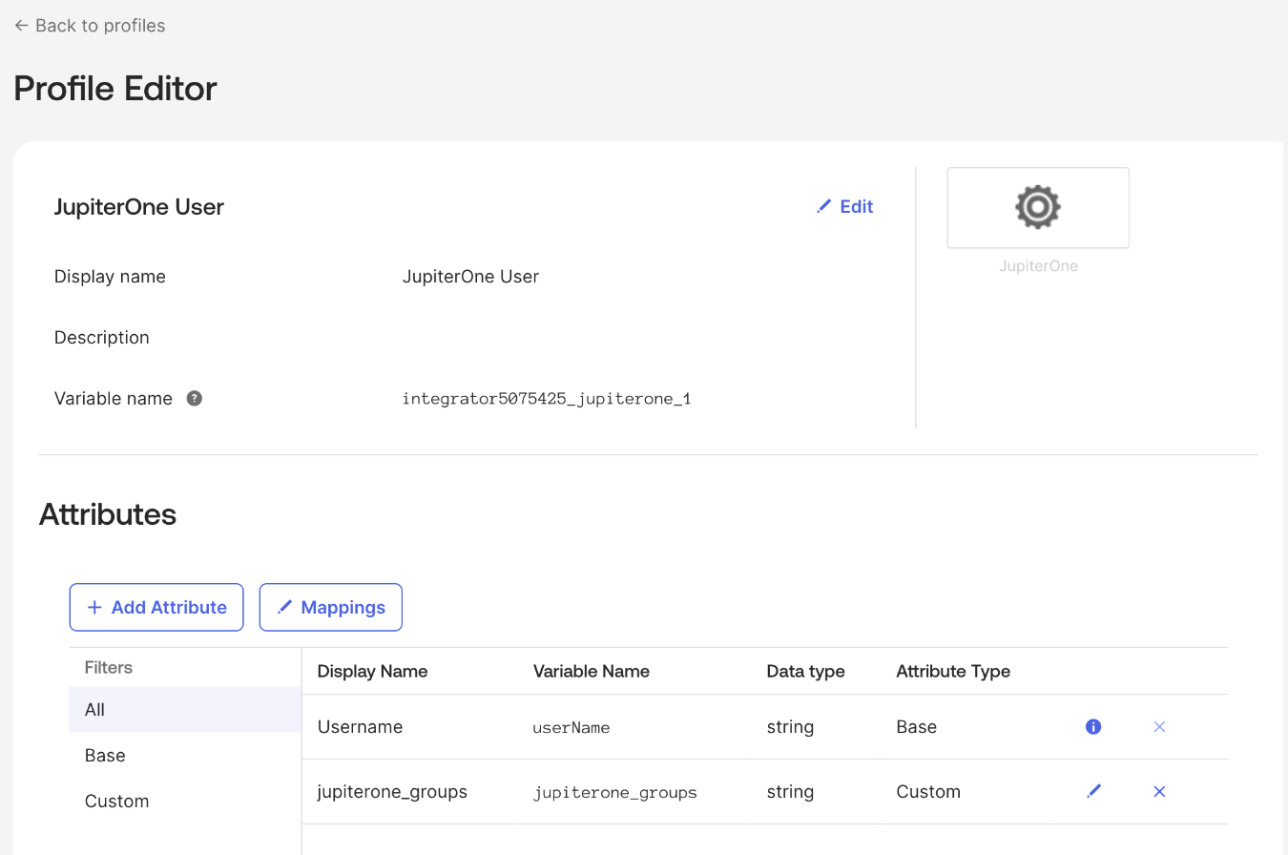The height and width of the screenshot is (855, 1288).
Task: Click JupiterOne caption under the logo
Action: pyautogui.click(x=1038, y=266)
